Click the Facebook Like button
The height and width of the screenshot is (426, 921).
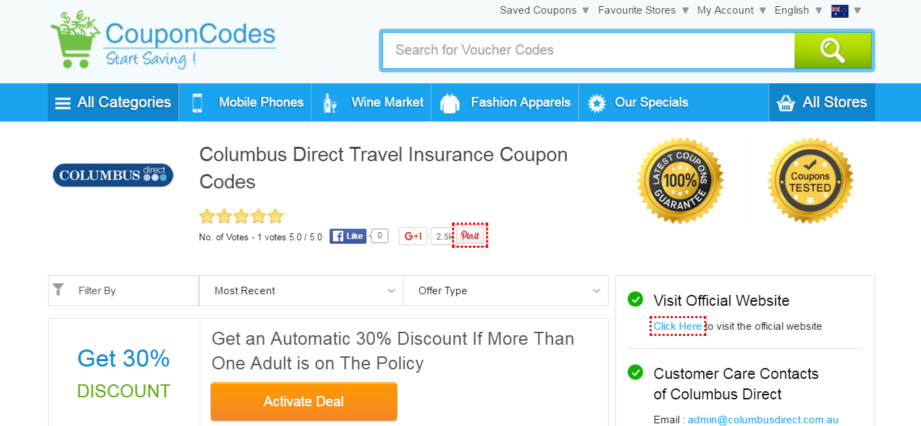pos(348,236)
